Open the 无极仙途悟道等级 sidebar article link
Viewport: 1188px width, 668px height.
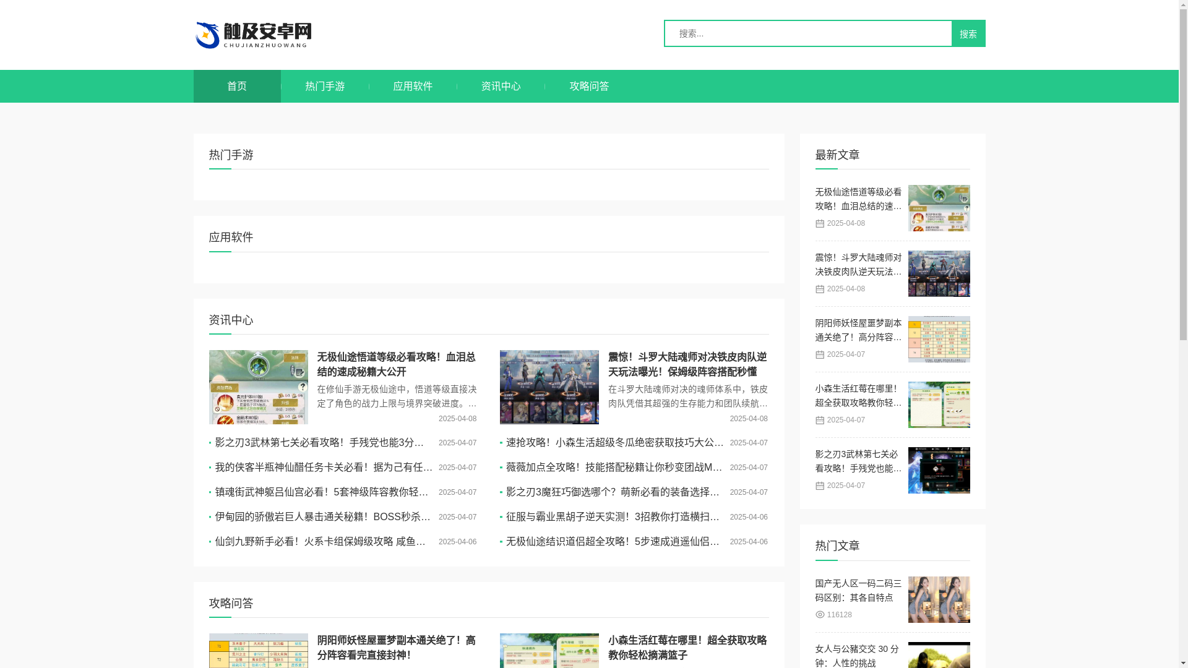(859, 199)
